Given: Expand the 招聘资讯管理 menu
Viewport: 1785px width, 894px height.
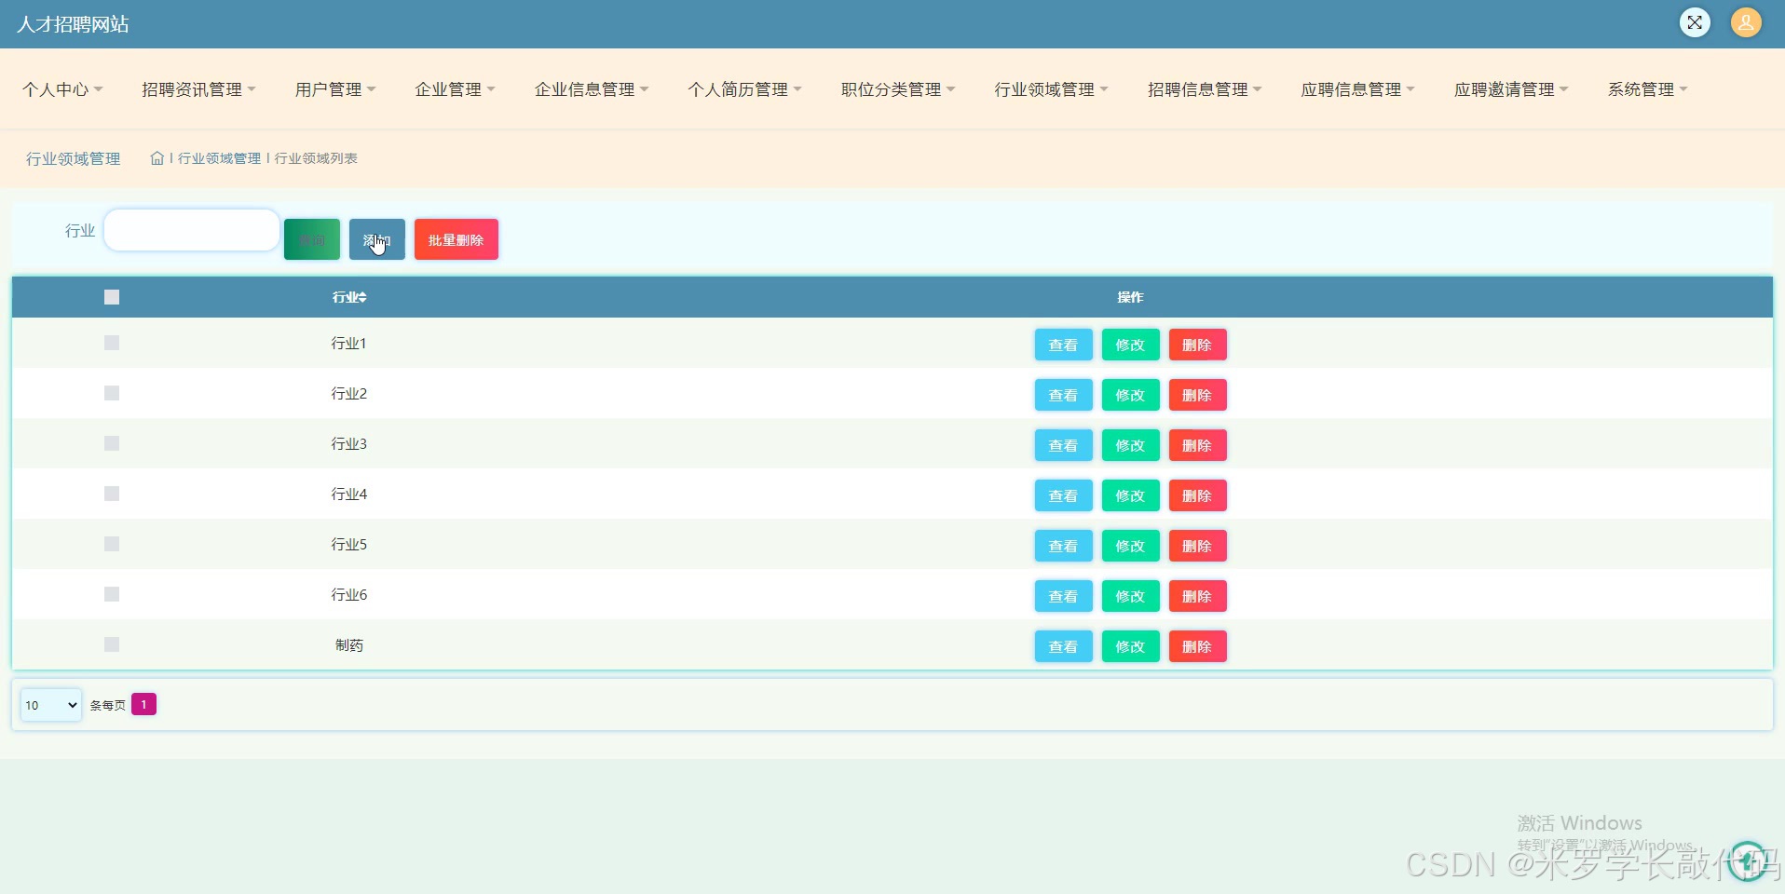Looking at the screenshot, I should click(x=198, y=89).
